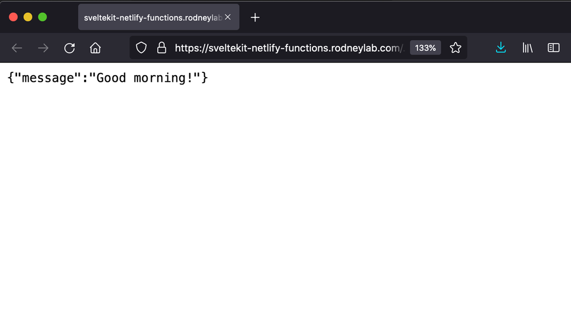Open a new tab with the plus button

(x=255, y=17)
